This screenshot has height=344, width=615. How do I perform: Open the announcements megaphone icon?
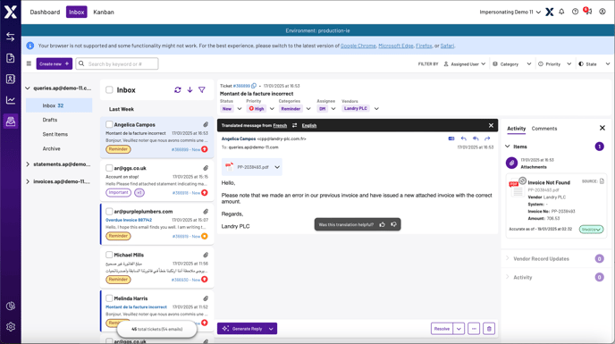pyautogui.click(x=588, y=12)
